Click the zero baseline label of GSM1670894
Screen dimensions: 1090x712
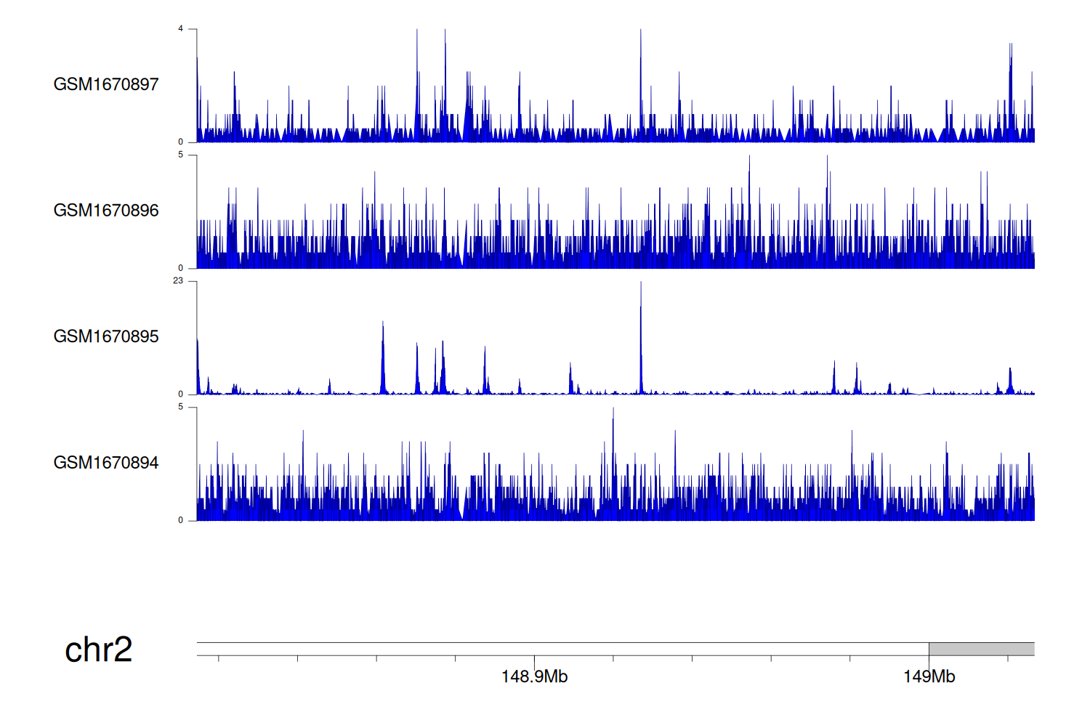click(181, 520)
